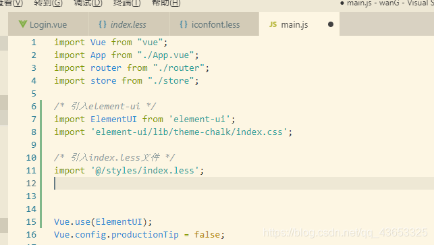The height and width of the screenshot is (245, 434).
Task: Click the JS icon on the main.js tab
Action: [273, 24]
